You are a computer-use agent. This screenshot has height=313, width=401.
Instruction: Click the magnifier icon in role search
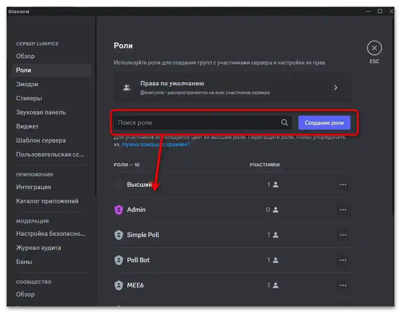click(x=284, y=122)
